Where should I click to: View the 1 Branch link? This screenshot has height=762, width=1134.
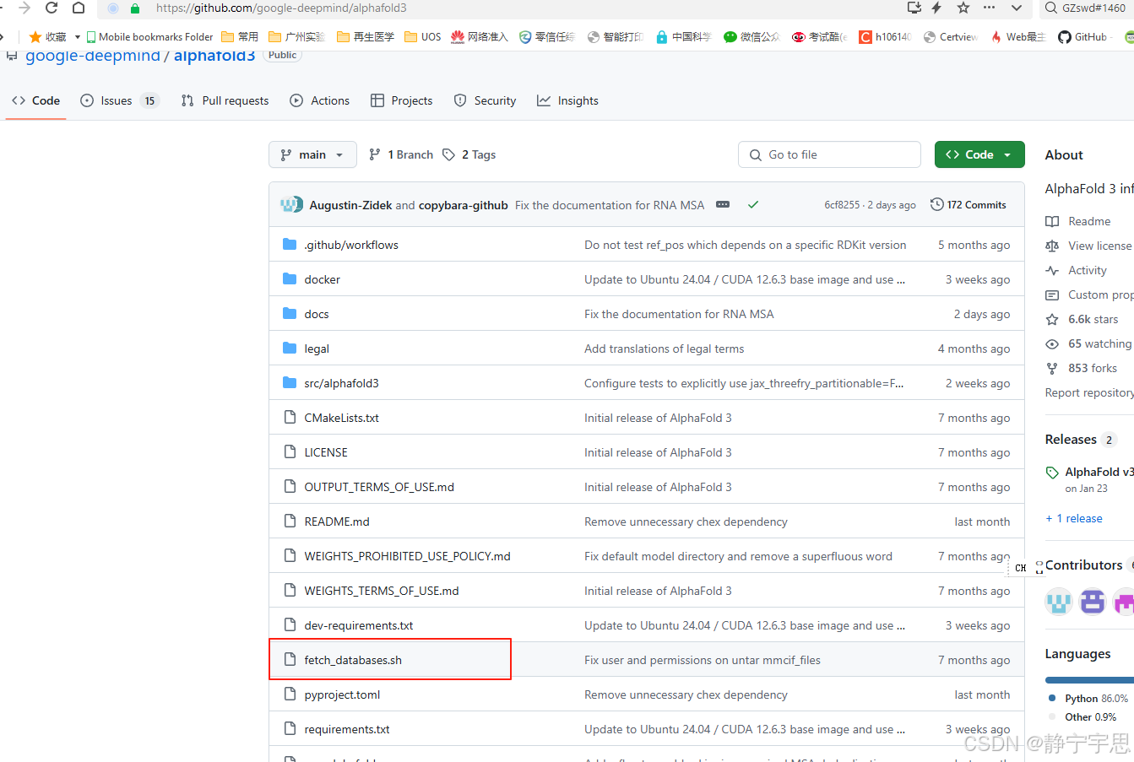point(401,154)
